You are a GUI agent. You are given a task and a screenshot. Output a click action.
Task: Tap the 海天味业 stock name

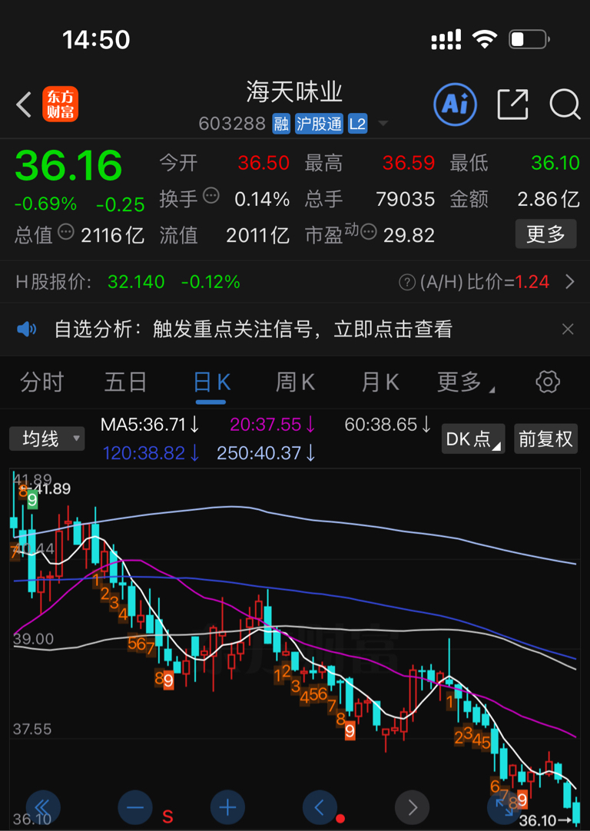(295, 92)
